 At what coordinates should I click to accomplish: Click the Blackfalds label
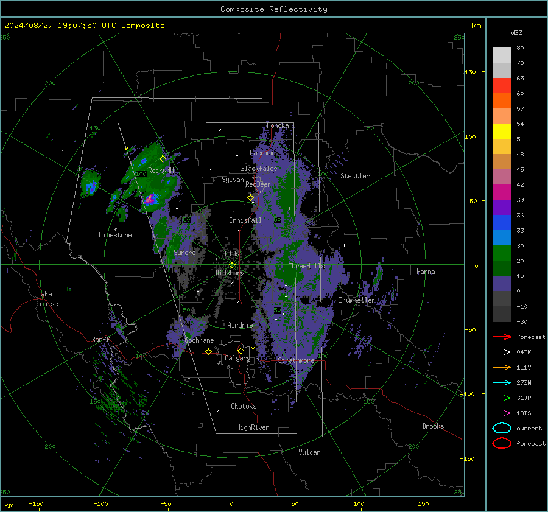point(259,169)
